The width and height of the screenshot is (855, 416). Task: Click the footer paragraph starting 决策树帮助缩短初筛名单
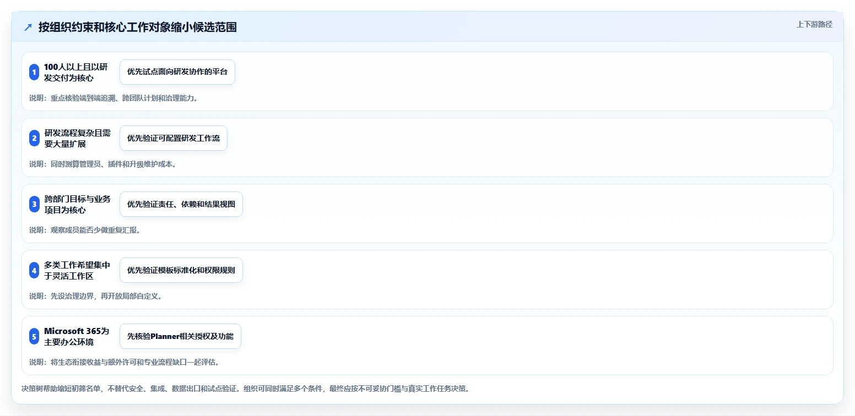click(245, 388)
